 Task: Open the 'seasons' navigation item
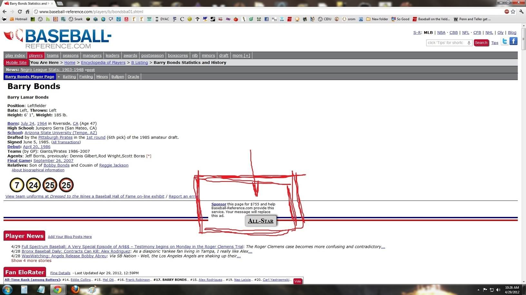71,56
